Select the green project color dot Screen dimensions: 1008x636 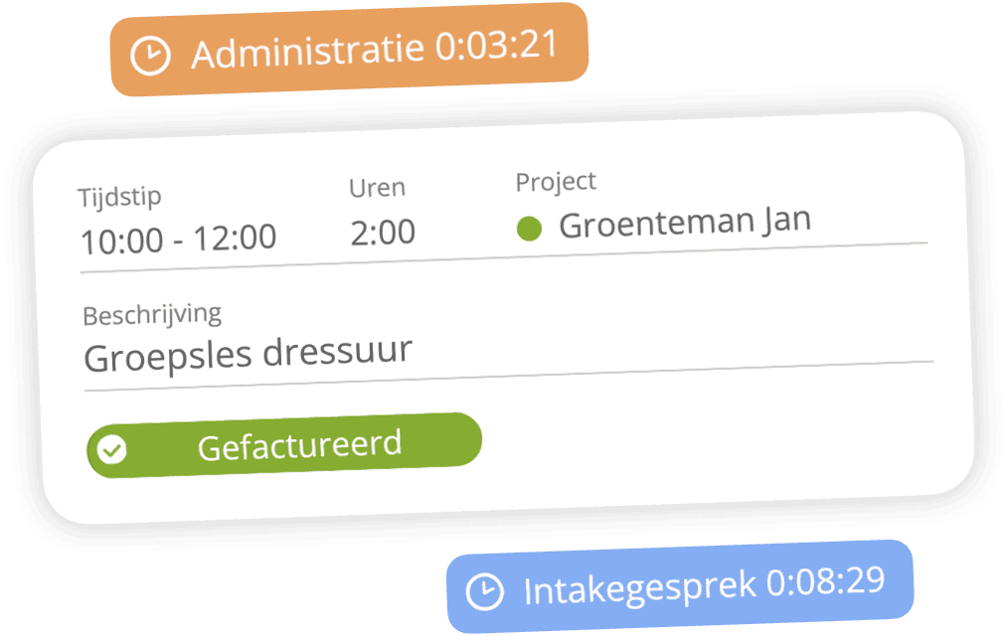(529, 228)
